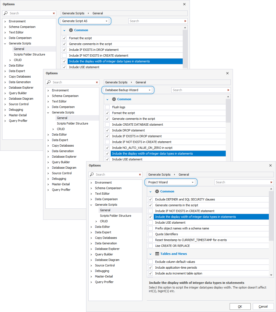This screenshot has width=276, height=312.
Task: Enable the Quote Identifiers checkbox
Action: (150, 234)
